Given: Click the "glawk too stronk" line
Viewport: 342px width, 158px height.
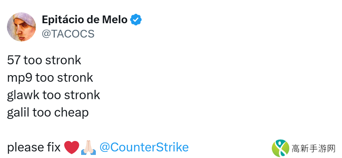Looking at the screenshot, I should pos(53,95).
